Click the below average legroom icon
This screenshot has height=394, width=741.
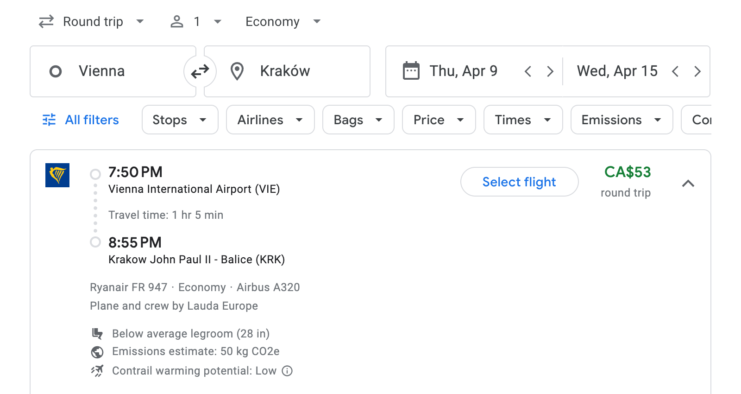tap(97, 333)
